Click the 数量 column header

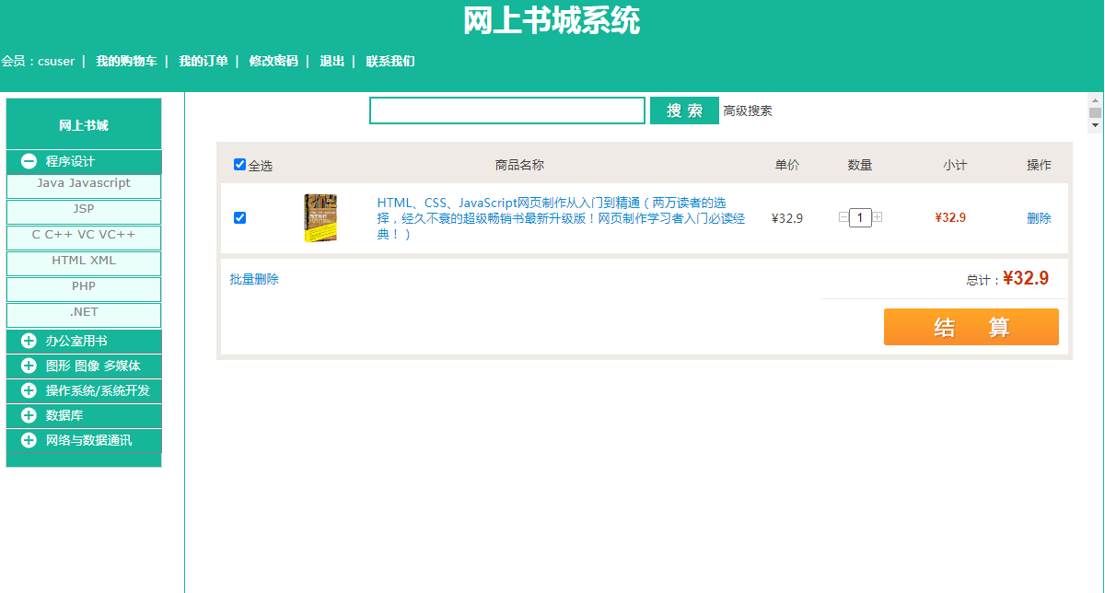tap(860, 165)
